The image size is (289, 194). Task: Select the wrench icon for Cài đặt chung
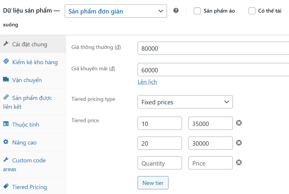pos(6,44)
